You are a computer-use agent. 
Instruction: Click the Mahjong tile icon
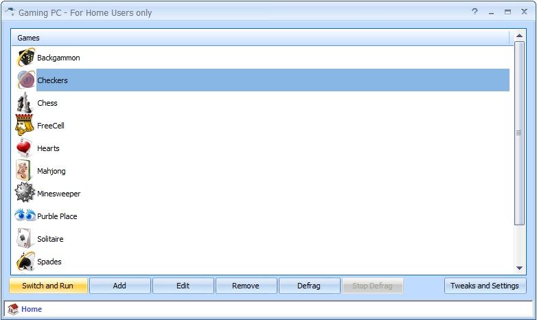[23, 170]
